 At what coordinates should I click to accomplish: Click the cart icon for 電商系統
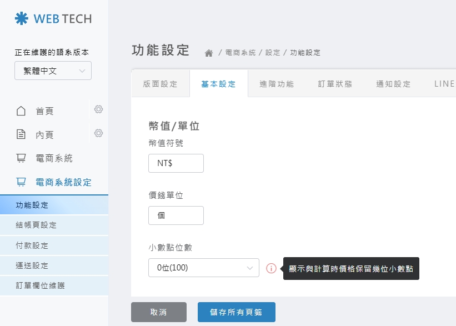(x=21, y=158)
